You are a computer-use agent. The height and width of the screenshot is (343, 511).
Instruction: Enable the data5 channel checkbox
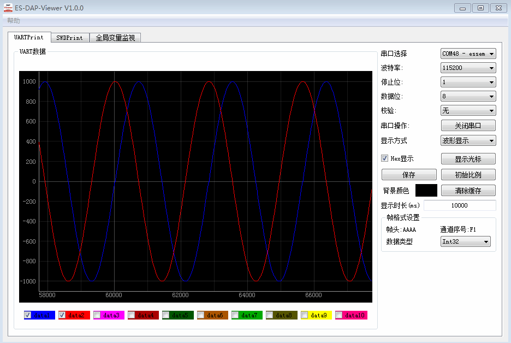[166, 315]
